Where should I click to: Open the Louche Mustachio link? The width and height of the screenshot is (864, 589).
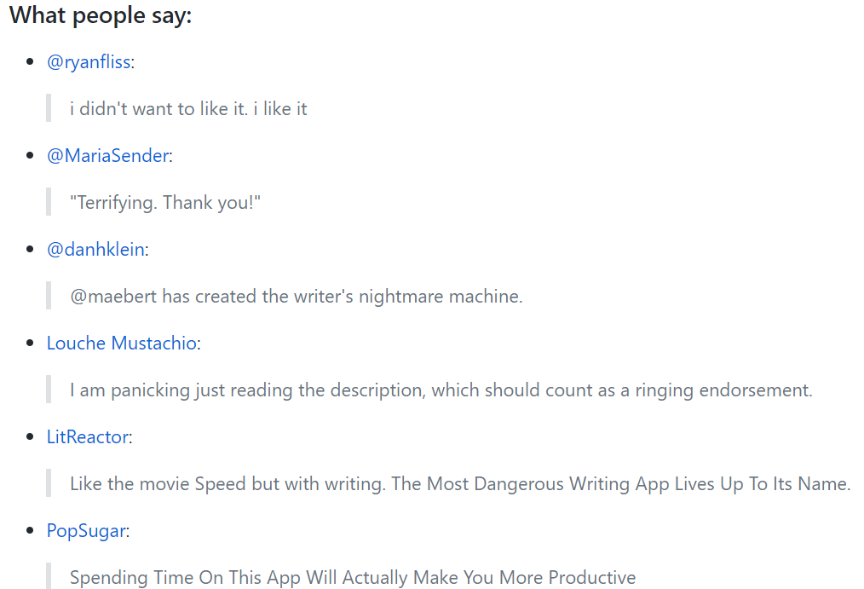[x=122, y=344]
